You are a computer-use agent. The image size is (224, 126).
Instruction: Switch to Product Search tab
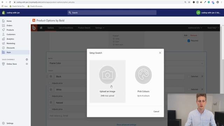pyautogui.click(x=84, y=28)
